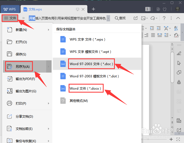Screen dimensions: 184x143
Task: Click the picture gallery sidebar icon
Action: tap(179, 121)
